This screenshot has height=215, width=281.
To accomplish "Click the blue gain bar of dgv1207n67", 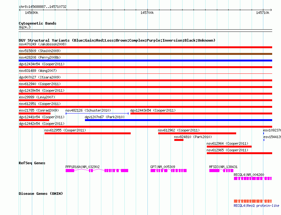I will (178, 120).
